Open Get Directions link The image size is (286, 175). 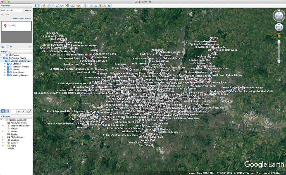click(x=18, y=18)
